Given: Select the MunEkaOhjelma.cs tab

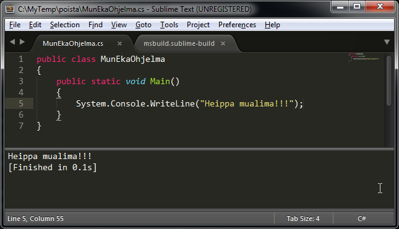Looking at the screenshot, I should tap(73, 43).
